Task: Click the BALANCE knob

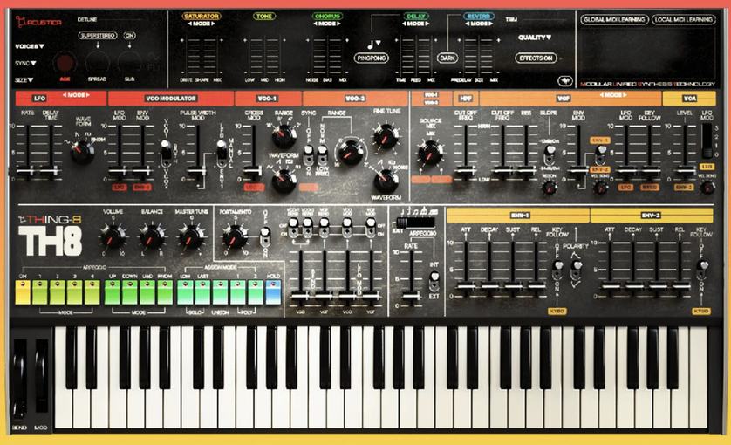Action: (152, 236)
